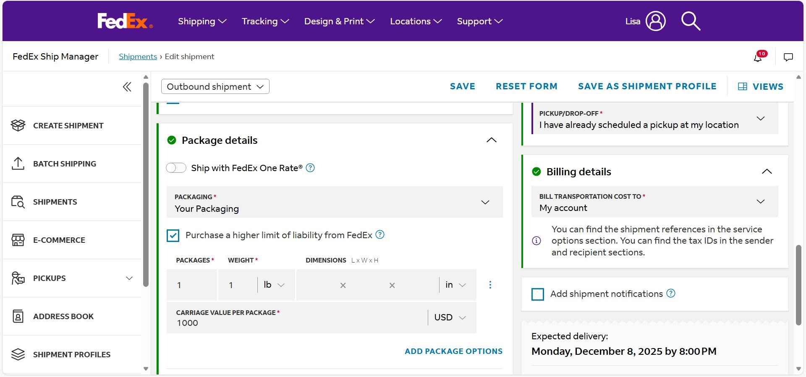Click the FedEx logo
The image size is (806, 377).
[x=125, y=21]
